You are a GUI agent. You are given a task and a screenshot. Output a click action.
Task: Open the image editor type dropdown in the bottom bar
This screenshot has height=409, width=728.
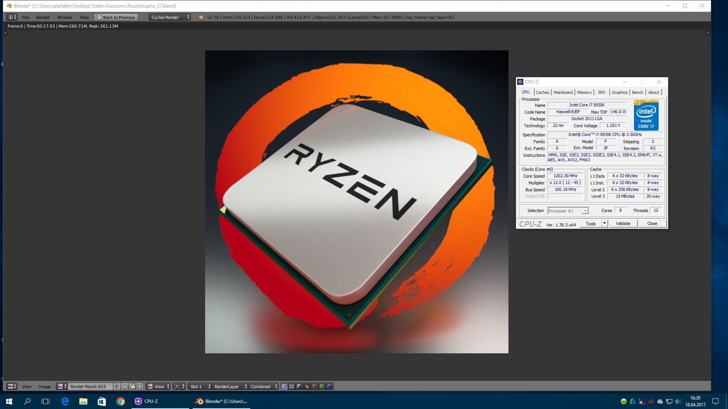tap(12, 386)
